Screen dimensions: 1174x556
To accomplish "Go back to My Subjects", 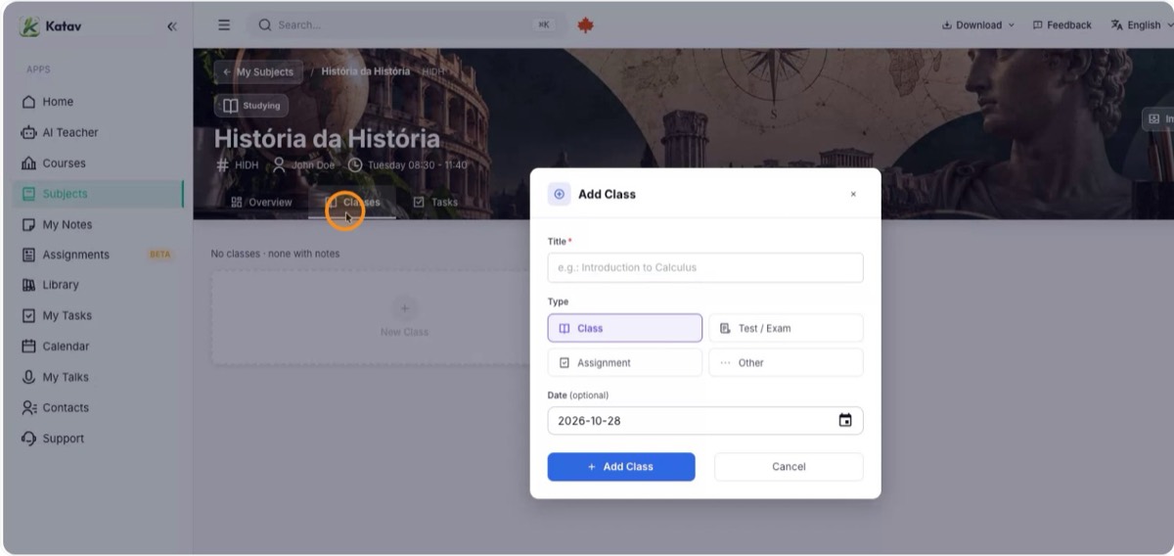I will pos(258,71).
